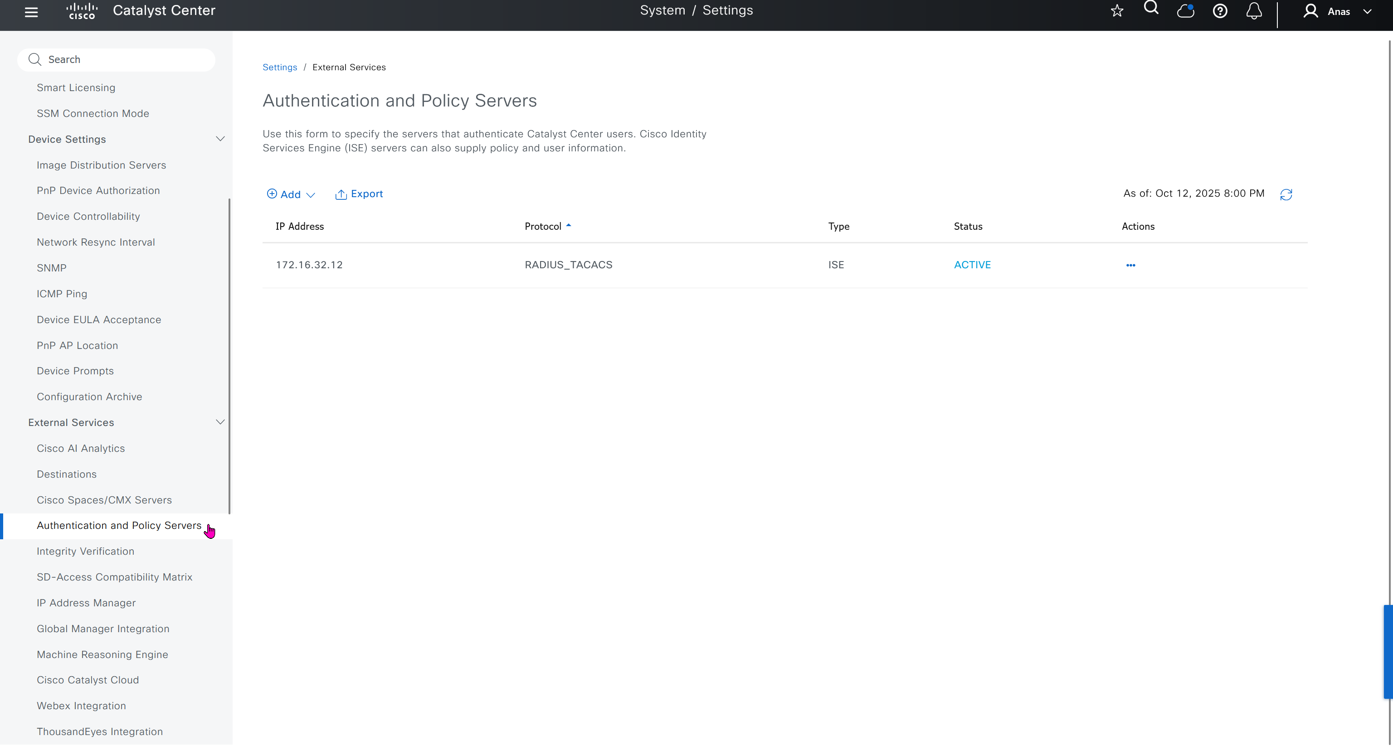The width and height of the screenshot is (1393, 750).
Task: Follow the Settings breadcrumb link
Action: pyautogui.click(x=280, y=68)
